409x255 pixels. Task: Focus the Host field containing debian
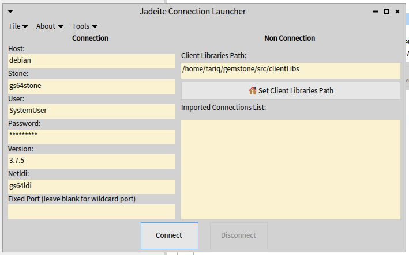(91, 61)
